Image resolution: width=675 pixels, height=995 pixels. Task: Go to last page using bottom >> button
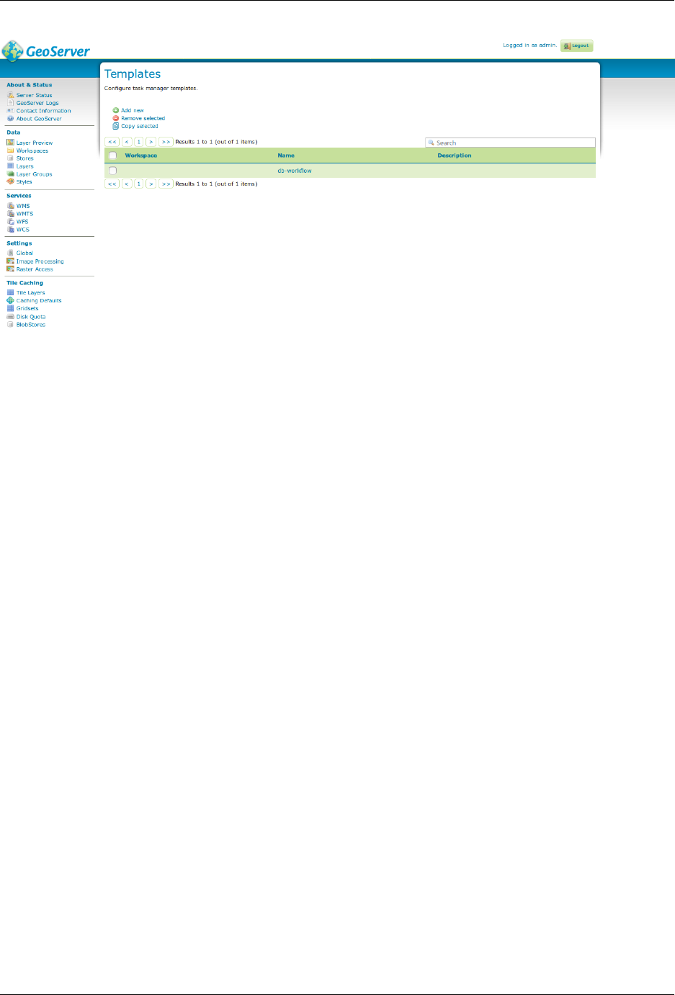[166, 184]
